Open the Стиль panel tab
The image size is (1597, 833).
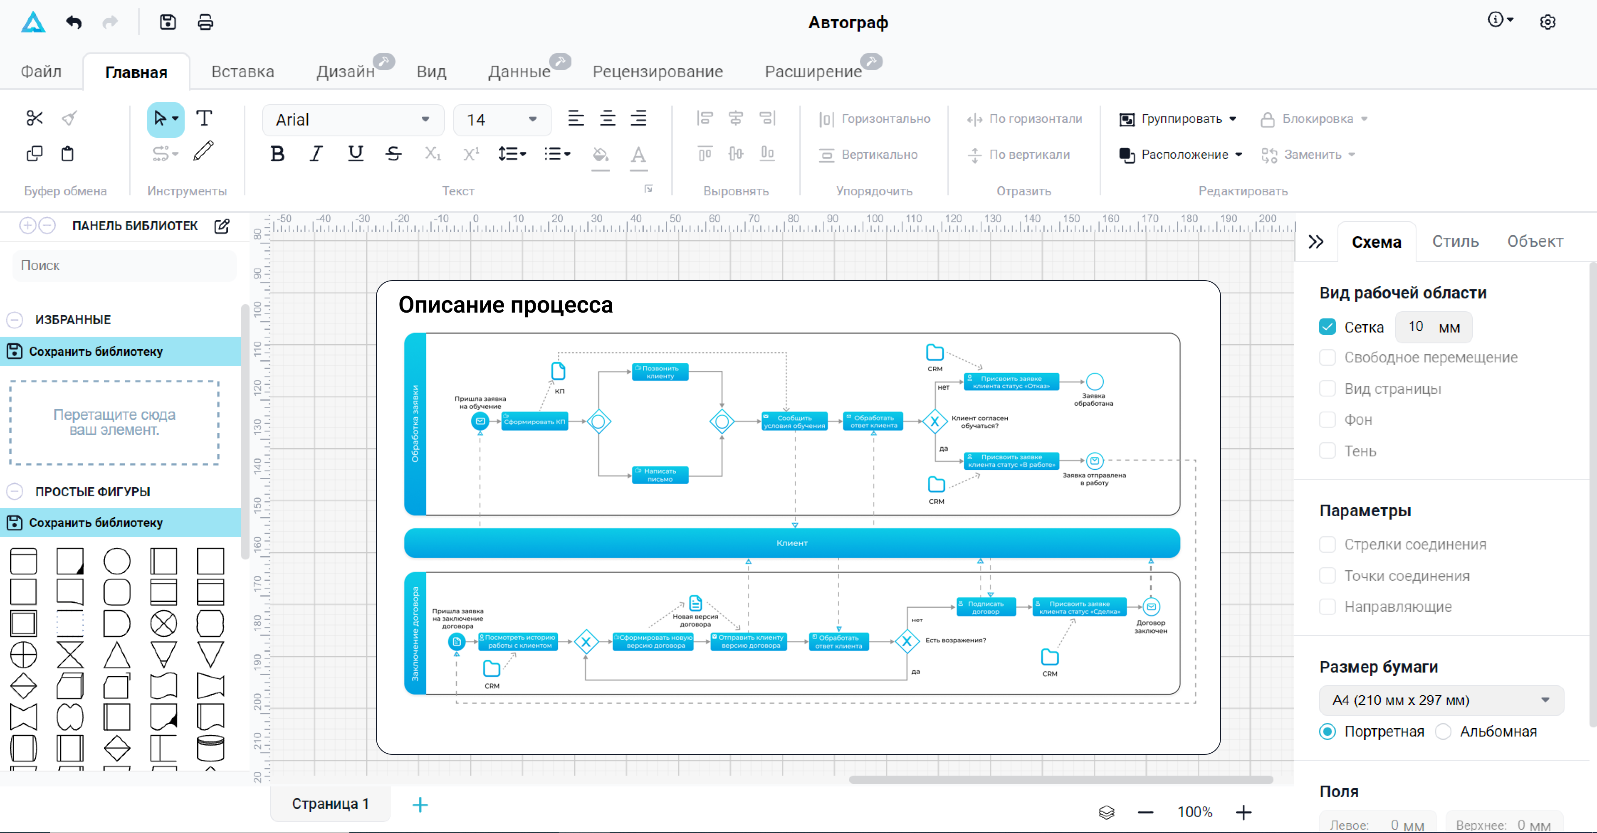[1455, 242]
